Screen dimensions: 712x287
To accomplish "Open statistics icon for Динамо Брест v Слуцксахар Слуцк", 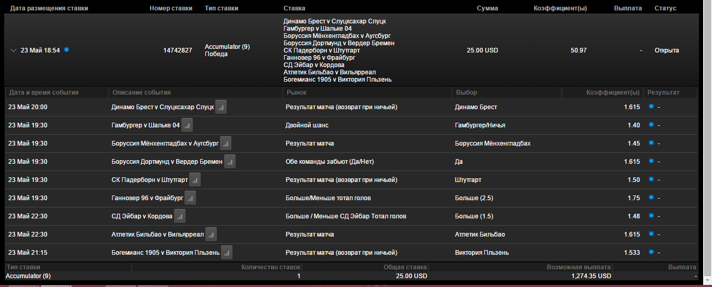I will 221,107.
